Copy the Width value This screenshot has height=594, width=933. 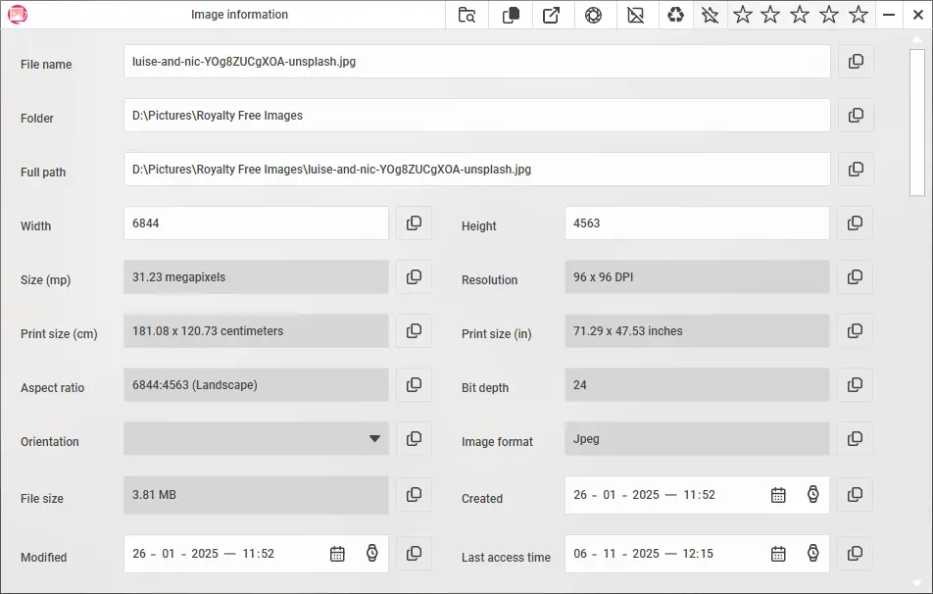click(414, 223)
